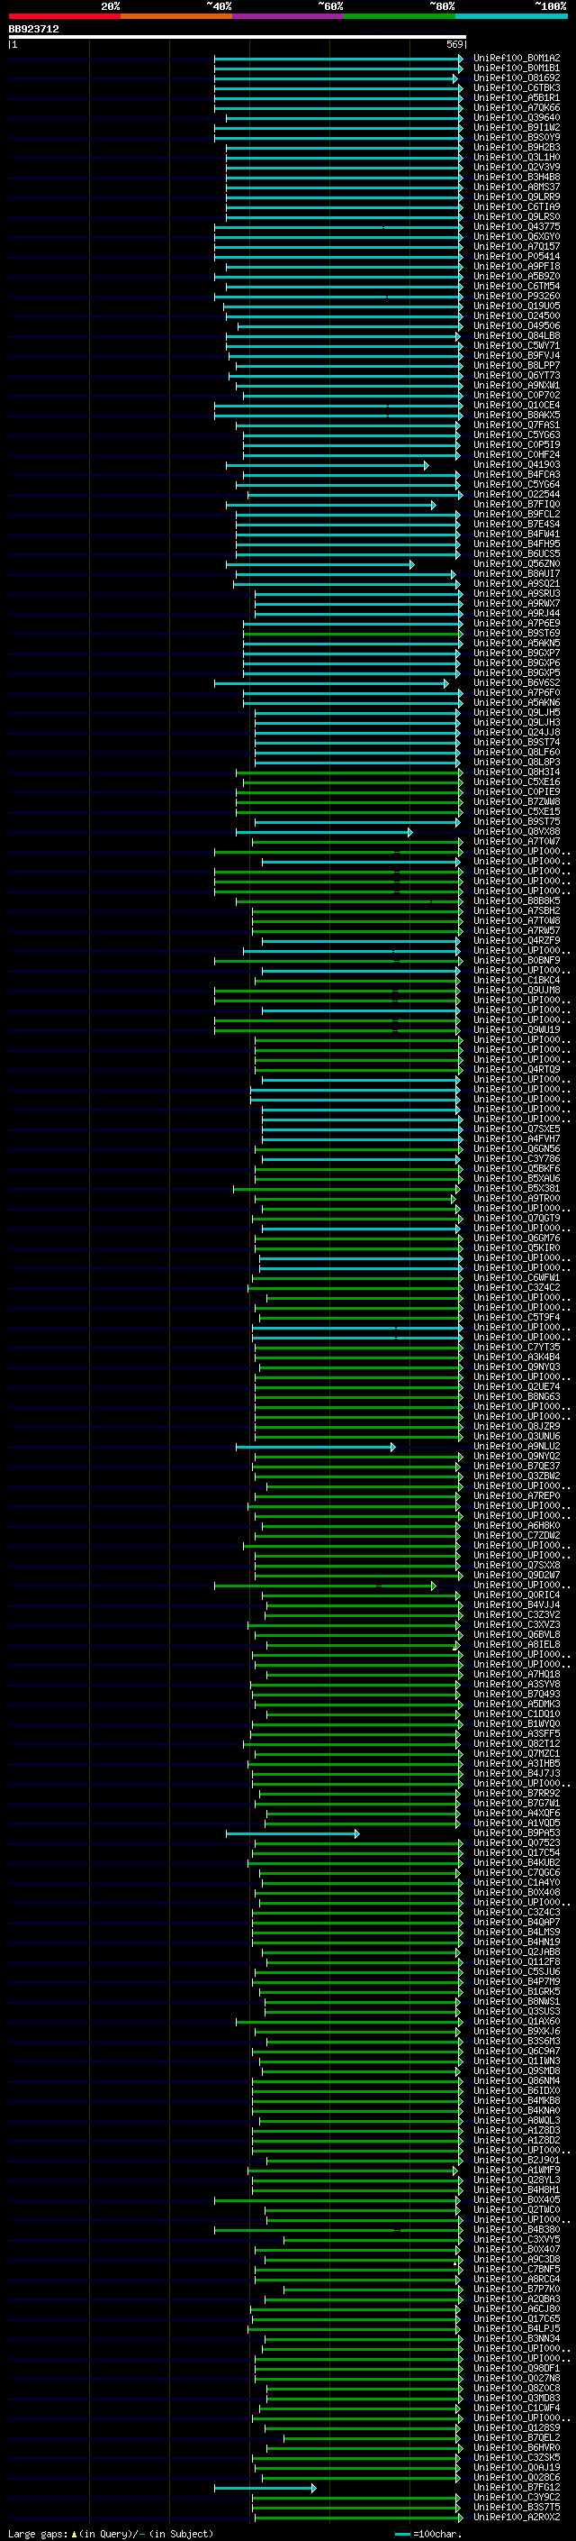The width and height of the screenshot is (576, 2541).
Task: Click the white query sequence bar
Action: (238, 38)
